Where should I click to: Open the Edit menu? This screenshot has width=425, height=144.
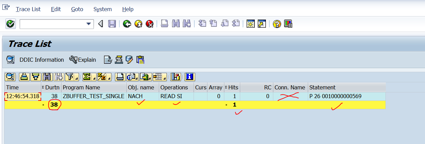[x=56, y=9]
